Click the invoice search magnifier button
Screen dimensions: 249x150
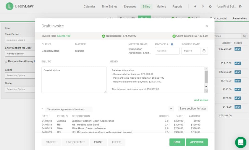(x=244, y=36)
